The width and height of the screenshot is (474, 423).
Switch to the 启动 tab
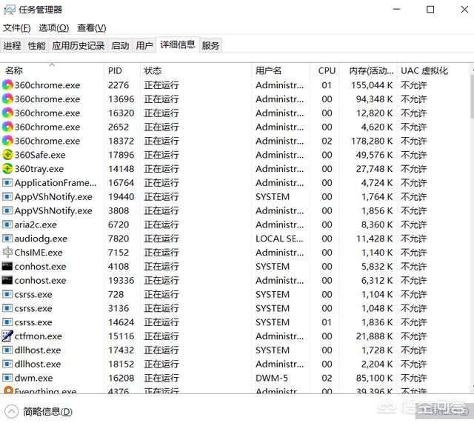[x=120, y=45]
